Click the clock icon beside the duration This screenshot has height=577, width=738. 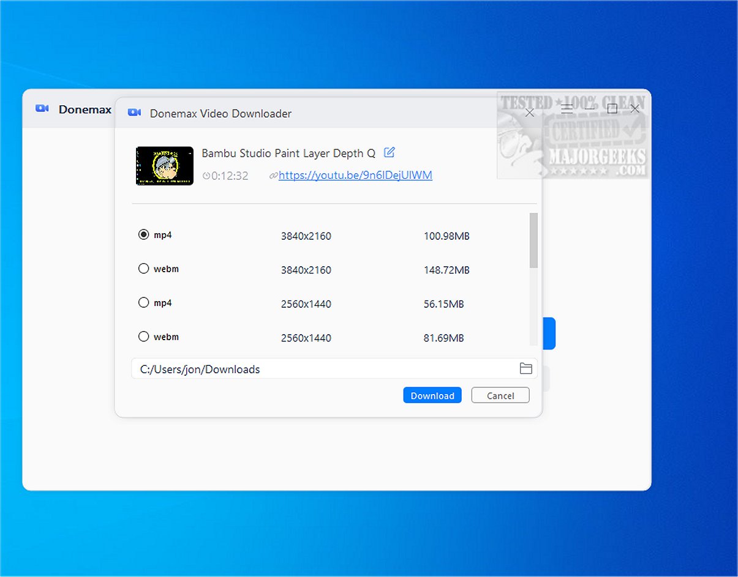tap(206, 176)
